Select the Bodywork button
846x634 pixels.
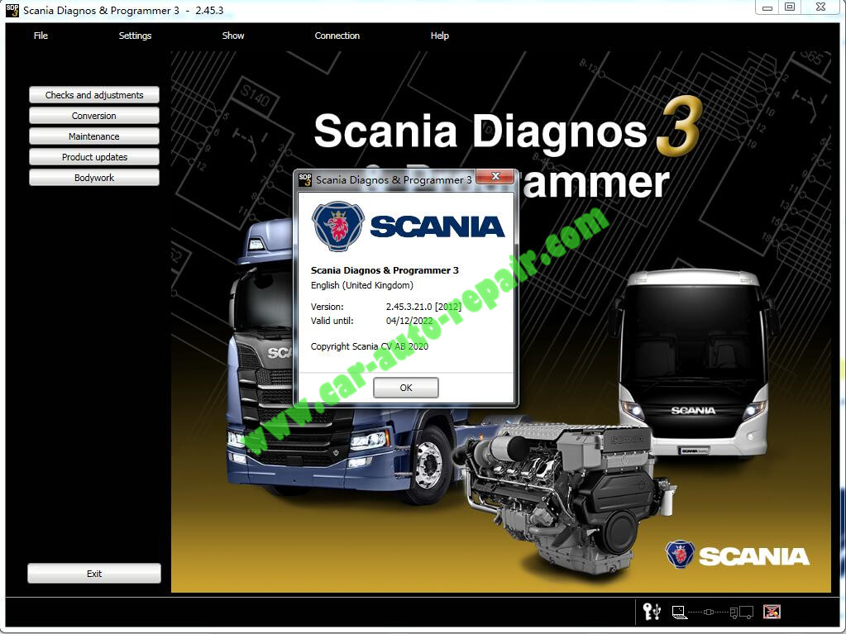tap(94, 178)
